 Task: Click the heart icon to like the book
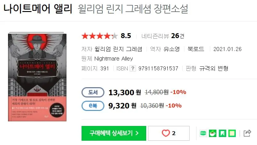(166, 133)
